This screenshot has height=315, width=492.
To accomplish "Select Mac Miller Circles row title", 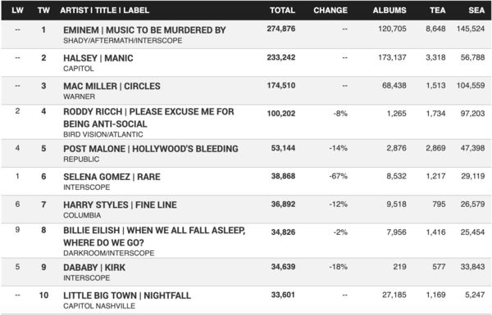I will tap(112, 86).
